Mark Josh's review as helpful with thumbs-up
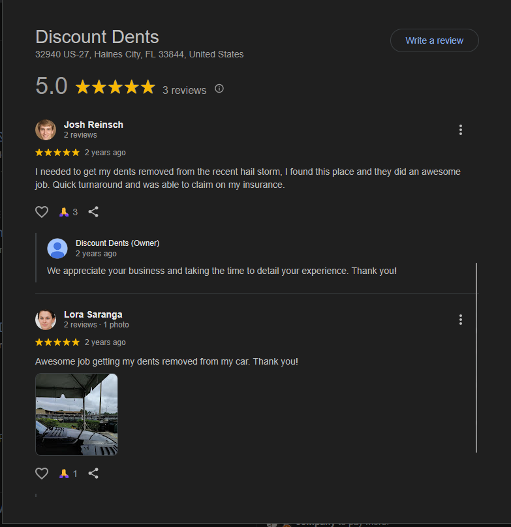This screenshot has width=511, height=527. click(65, 211)
